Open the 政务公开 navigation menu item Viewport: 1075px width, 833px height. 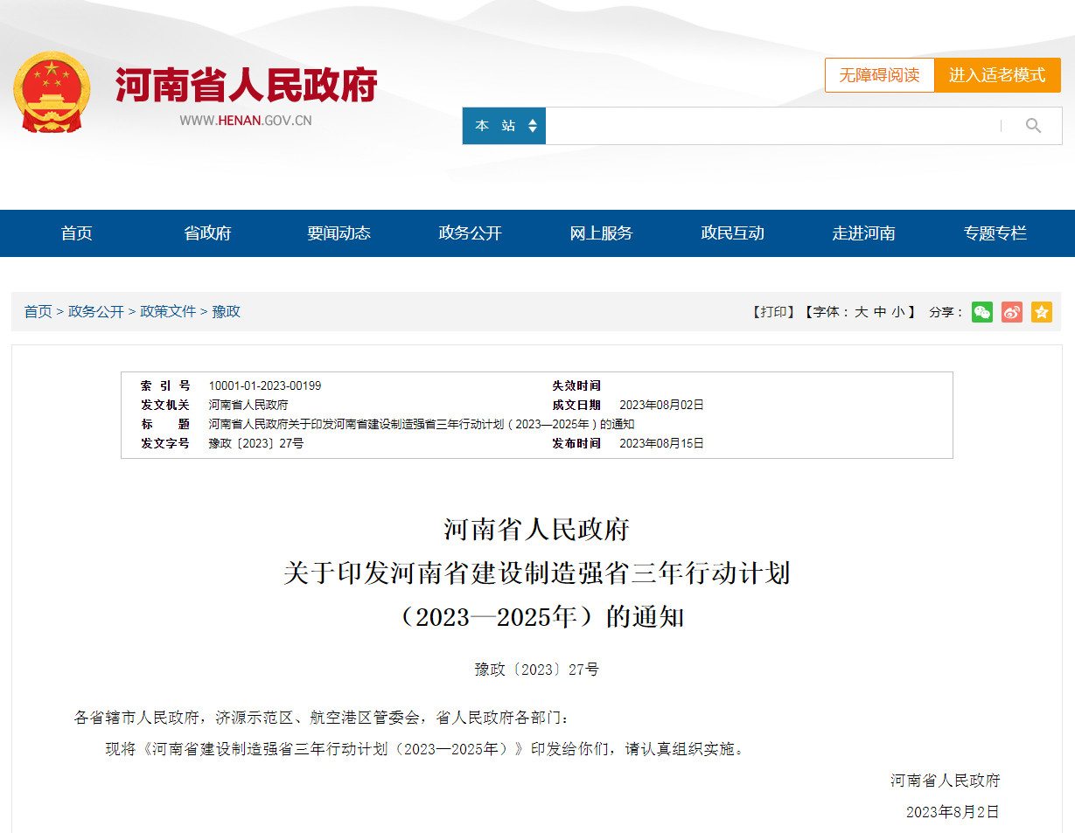[470, 233]
